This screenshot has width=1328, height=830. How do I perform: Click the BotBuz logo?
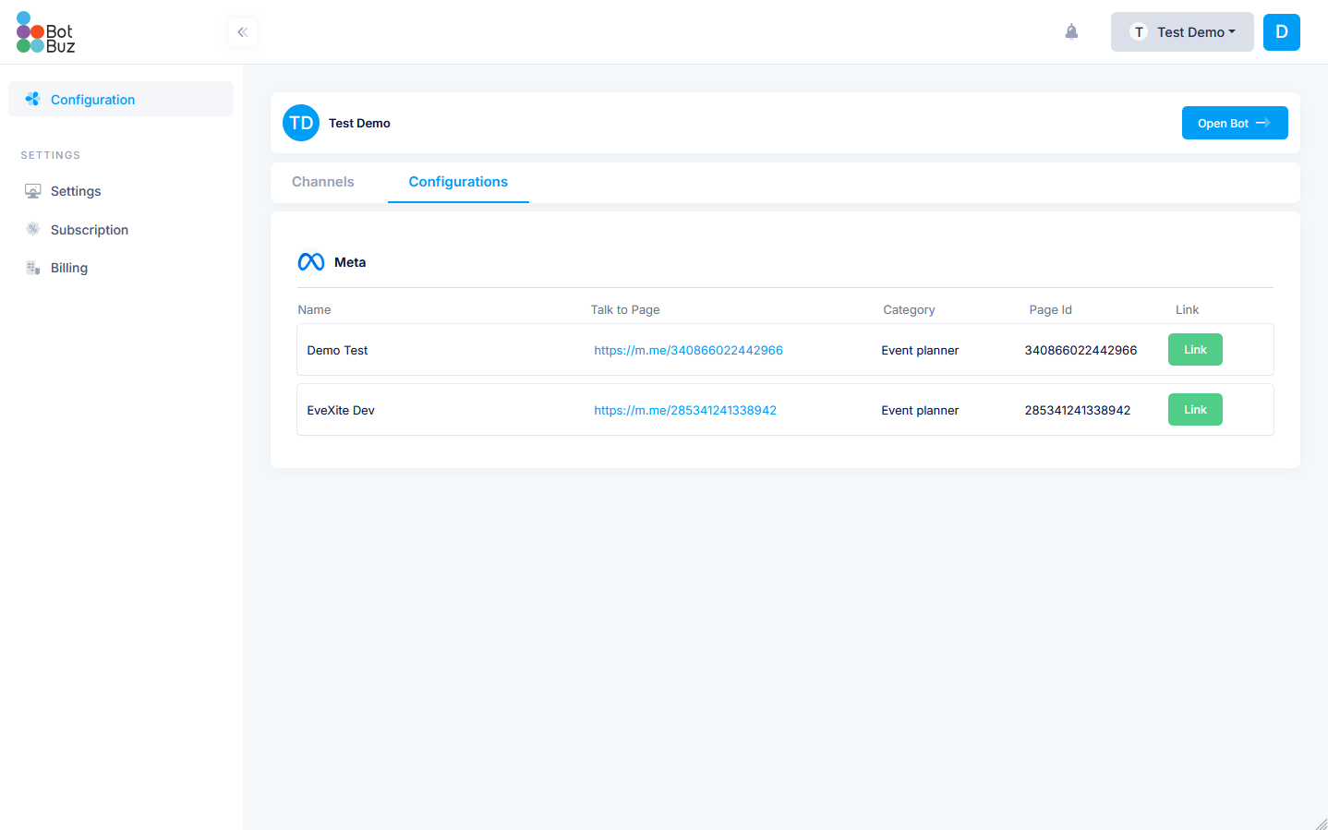click(46, 32)
